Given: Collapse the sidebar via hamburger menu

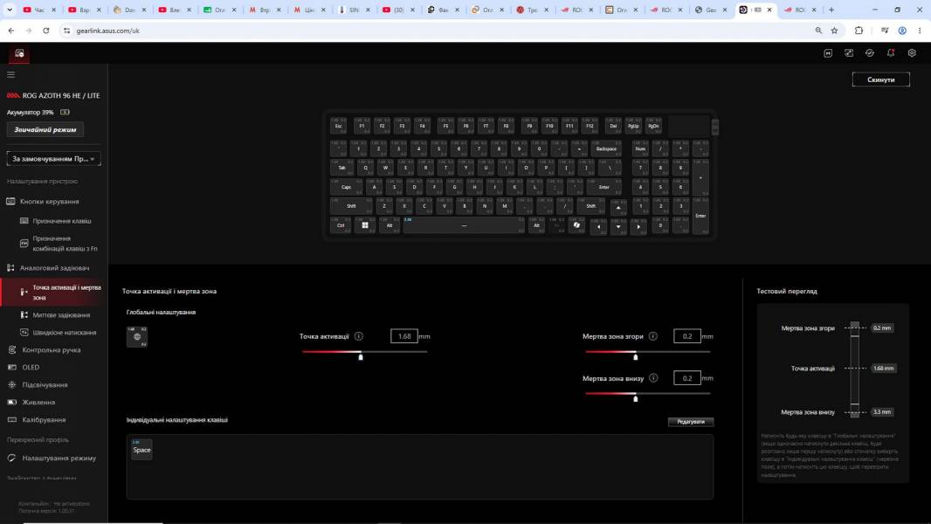Looking at the screenshot, I should 10,75.
